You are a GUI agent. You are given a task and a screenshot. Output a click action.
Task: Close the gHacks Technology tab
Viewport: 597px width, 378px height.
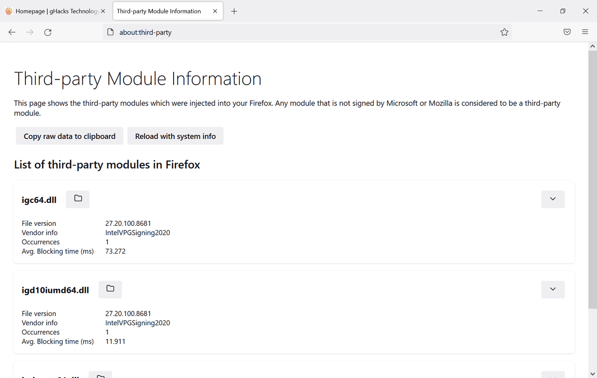pyautogui.click(x=102, y=11)
